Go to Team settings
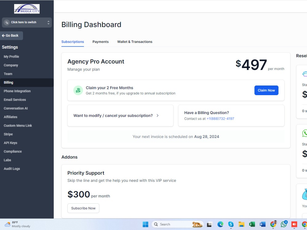The height and width of the screenshot is (230, 307). point(8,74)
